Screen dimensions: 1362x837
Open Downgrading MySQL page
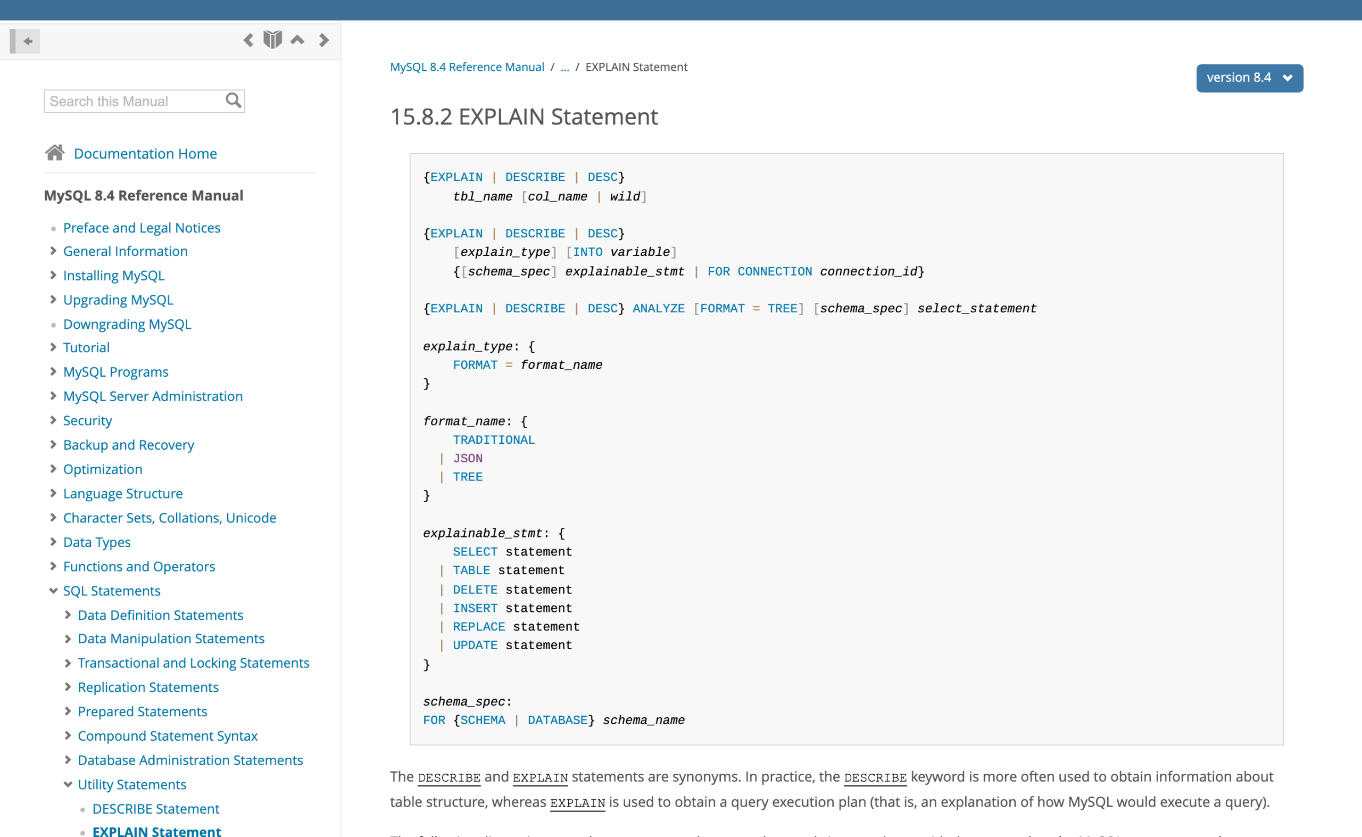point(127,324)
